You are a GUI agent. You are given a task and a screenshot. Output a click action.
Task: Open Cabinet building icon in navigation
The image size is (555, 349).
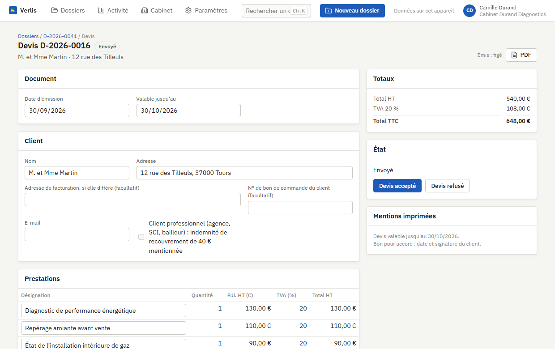(145, 10)
